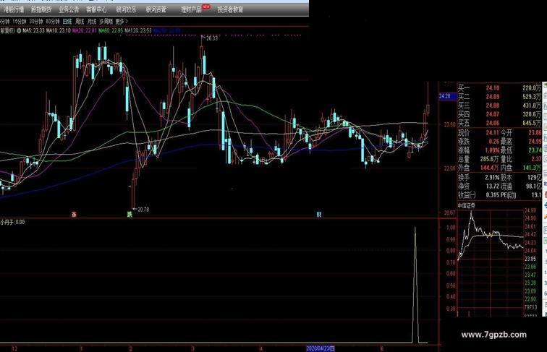Screen dimensions: 547x352
Task: Click the 外盘 value 144.4万
Action: 489,168
